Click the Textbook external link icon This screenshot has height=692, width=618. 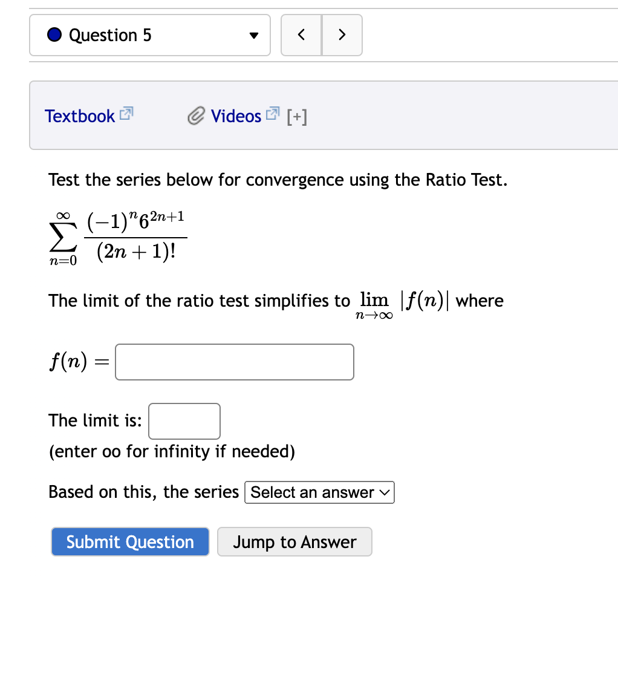tap(126, 113)
